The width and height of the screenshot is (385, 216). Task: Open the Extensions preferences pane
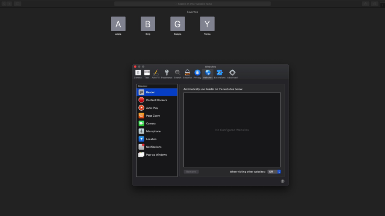click(x=220, y=73)
